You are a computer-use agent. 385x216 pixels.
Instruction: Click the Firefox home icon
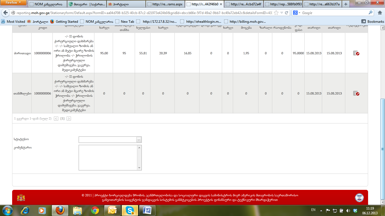(379, 13)
